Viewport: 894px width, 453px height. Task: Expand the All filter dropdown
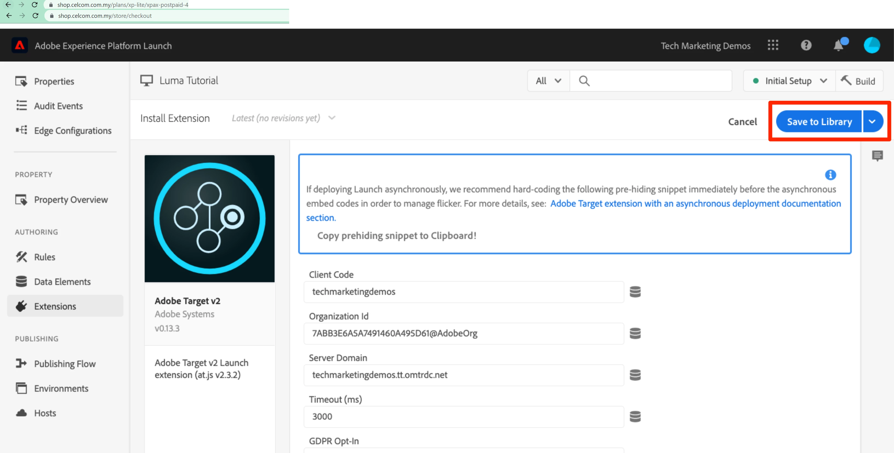click(x=548, y=81)
